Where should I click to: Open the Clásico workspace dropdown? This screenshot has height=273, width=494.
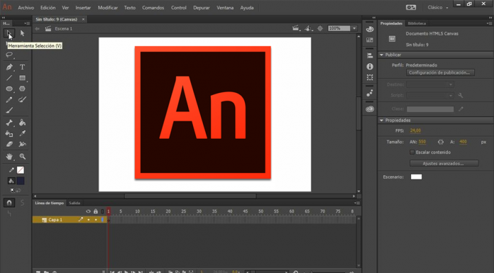438,7
